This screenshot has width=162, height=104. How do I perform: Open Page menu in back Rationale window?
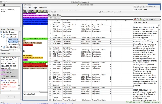click(x=145, y=10)
